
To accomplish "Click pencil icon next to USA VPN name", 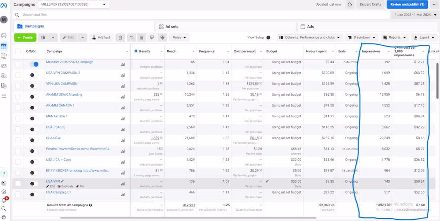I will (62, 181).
